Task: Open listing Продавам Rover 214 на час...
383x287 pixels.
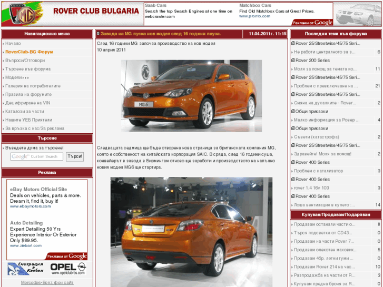Action: [x=325, y=267]
